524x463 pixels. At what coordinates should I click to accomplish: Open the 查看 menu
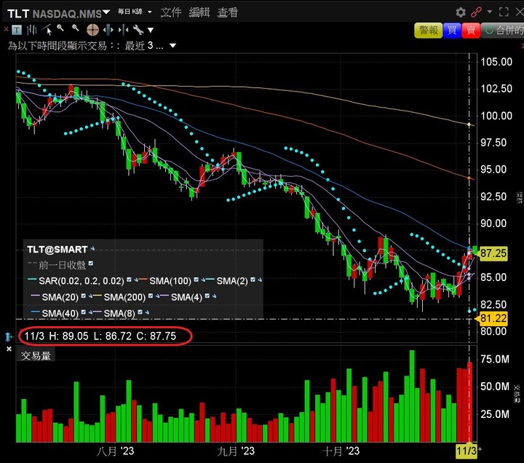228,12
